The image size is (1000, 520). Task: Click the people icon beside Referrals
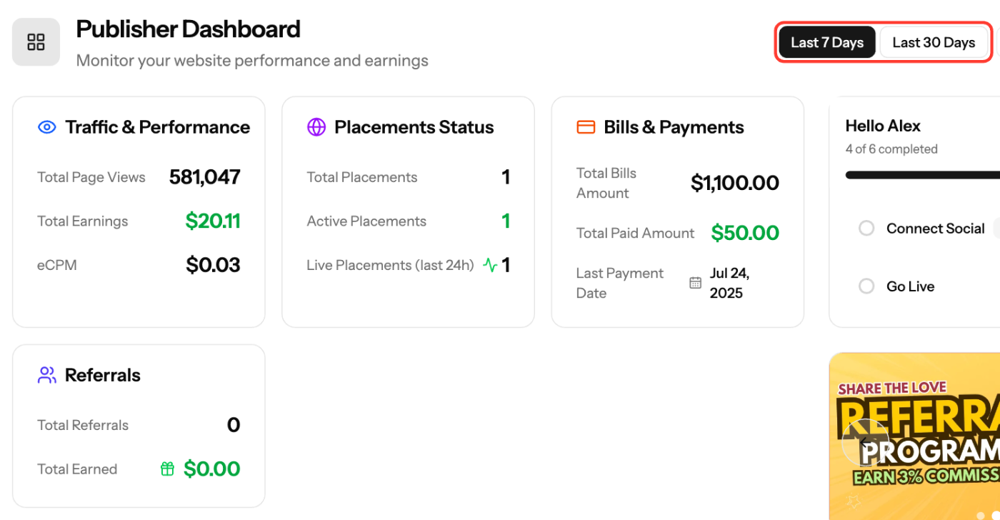pos(46,375)
